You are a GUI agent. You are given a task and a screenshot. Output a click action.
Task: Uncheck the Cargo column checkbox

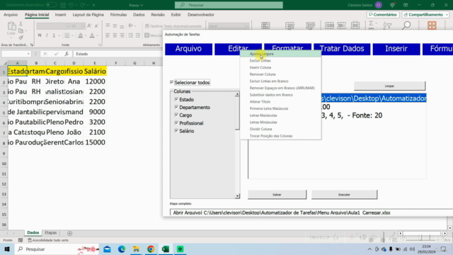(176, 115)
